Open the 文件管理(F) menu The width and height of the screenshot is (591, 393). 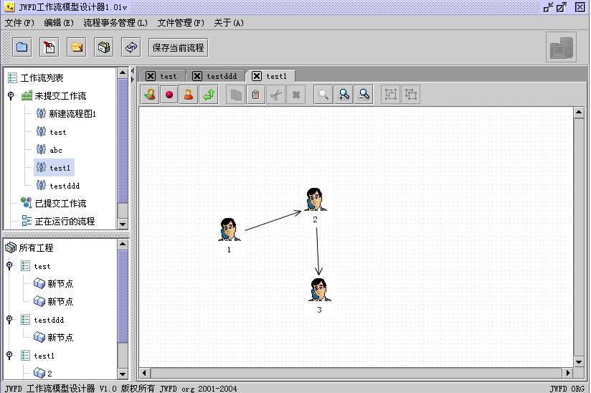(181, 23)
